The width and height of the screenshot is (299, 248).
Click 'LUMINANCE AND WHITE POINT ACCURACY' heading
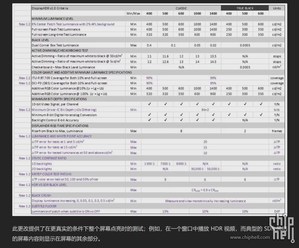tap(62, 136)
